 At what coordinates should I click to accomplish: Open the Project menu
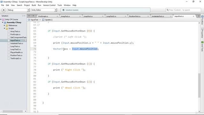click(x=27, y=5)
